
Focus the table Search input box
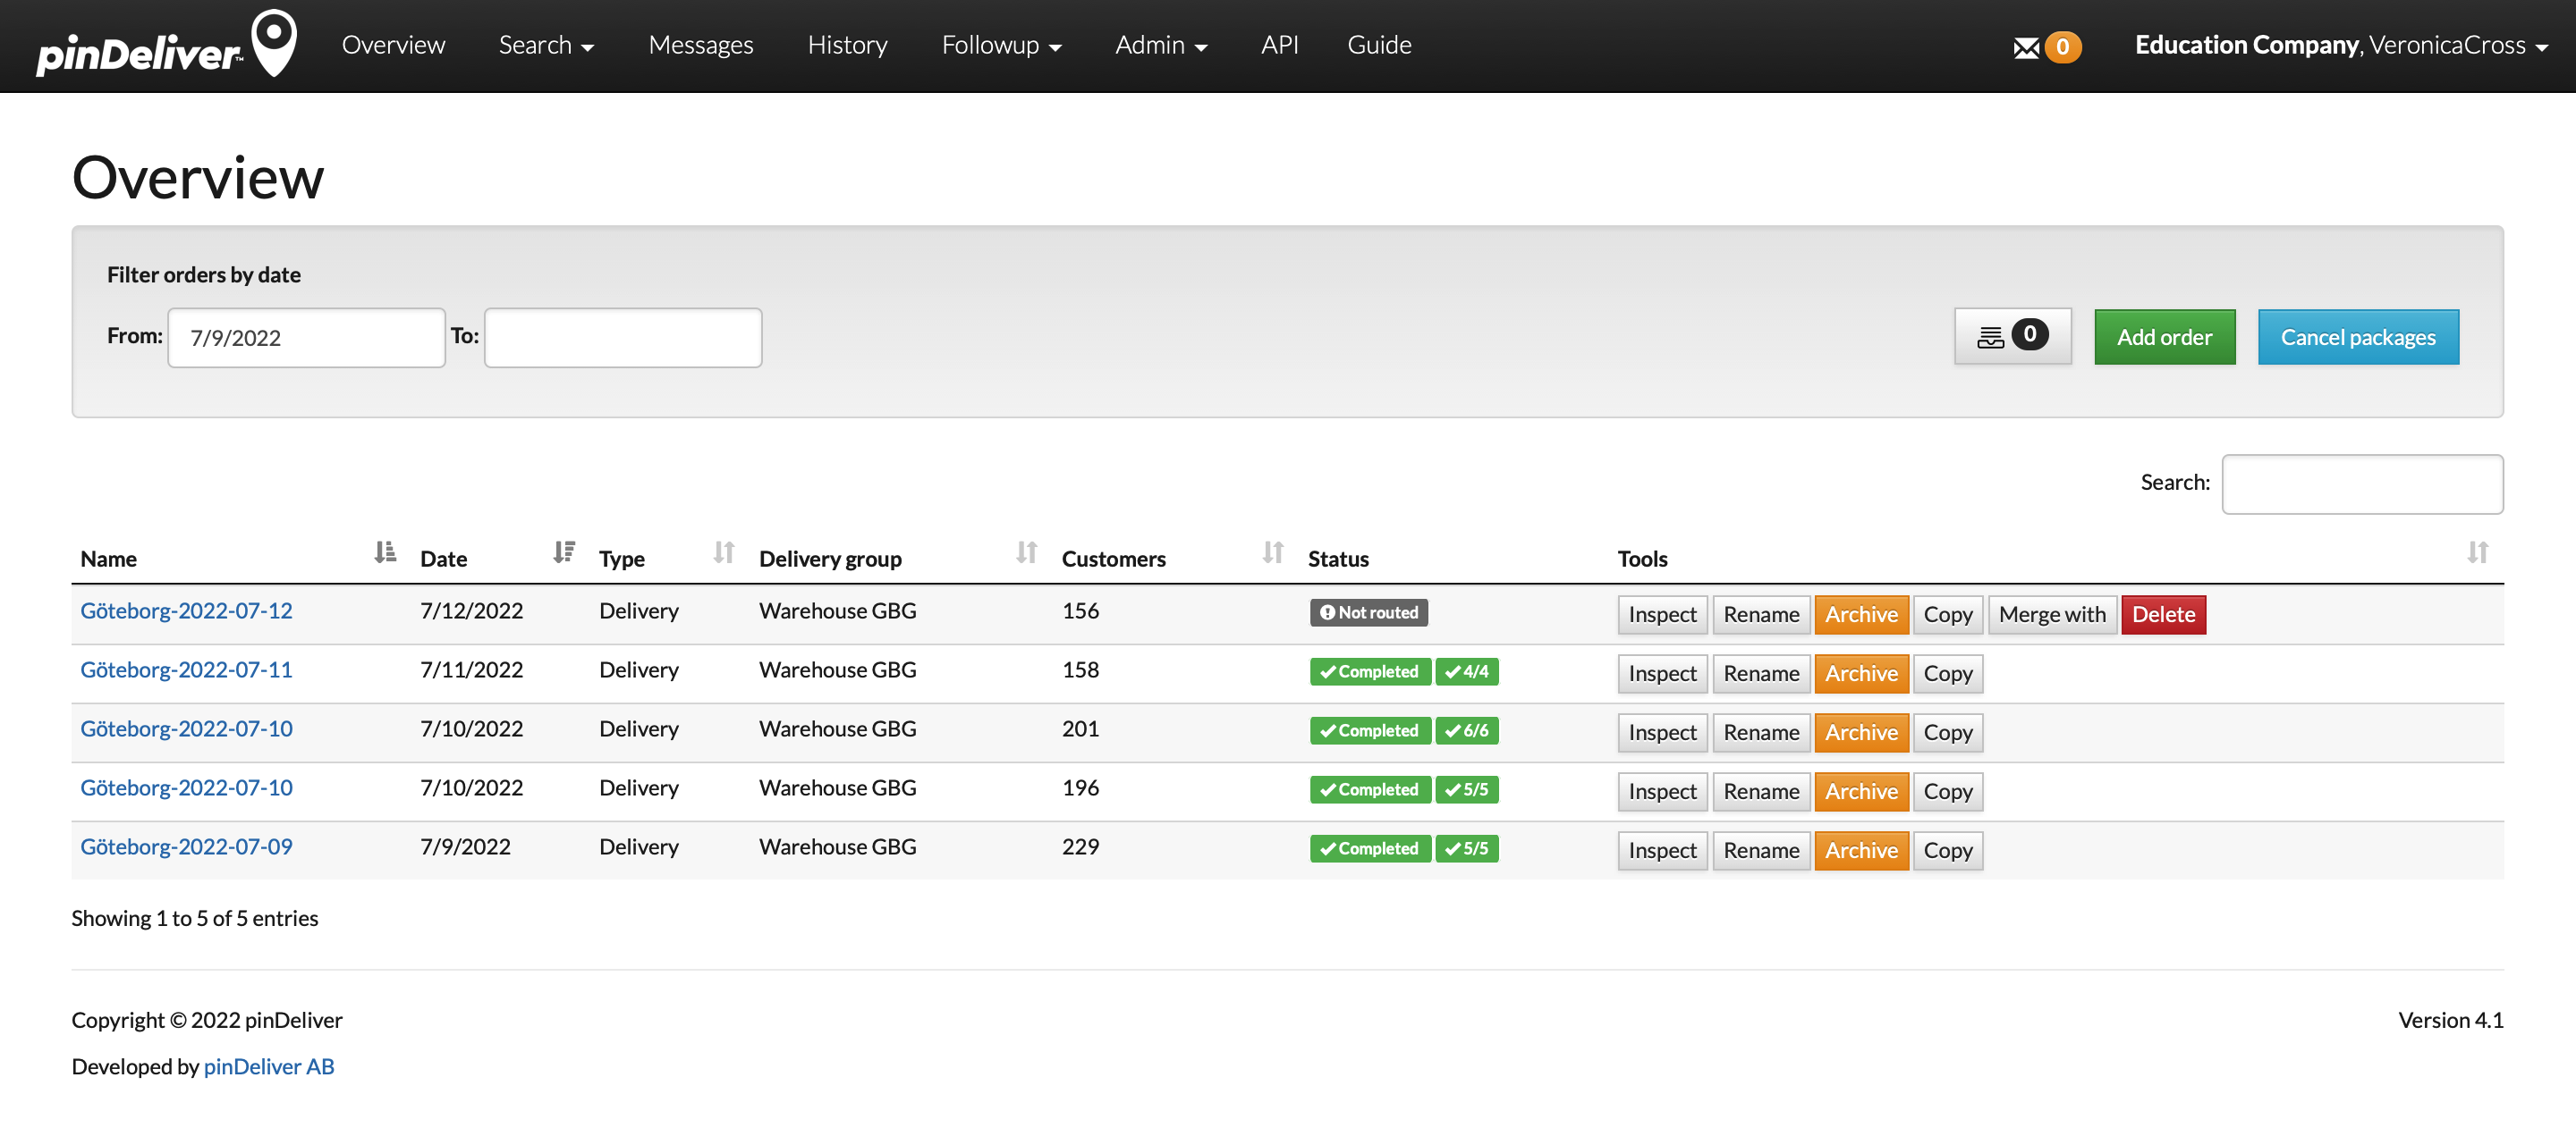2362,484
